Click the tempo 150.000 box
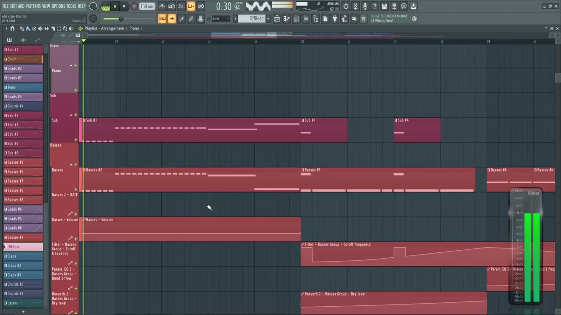561x315 pixels. click(x=147, y=7)
